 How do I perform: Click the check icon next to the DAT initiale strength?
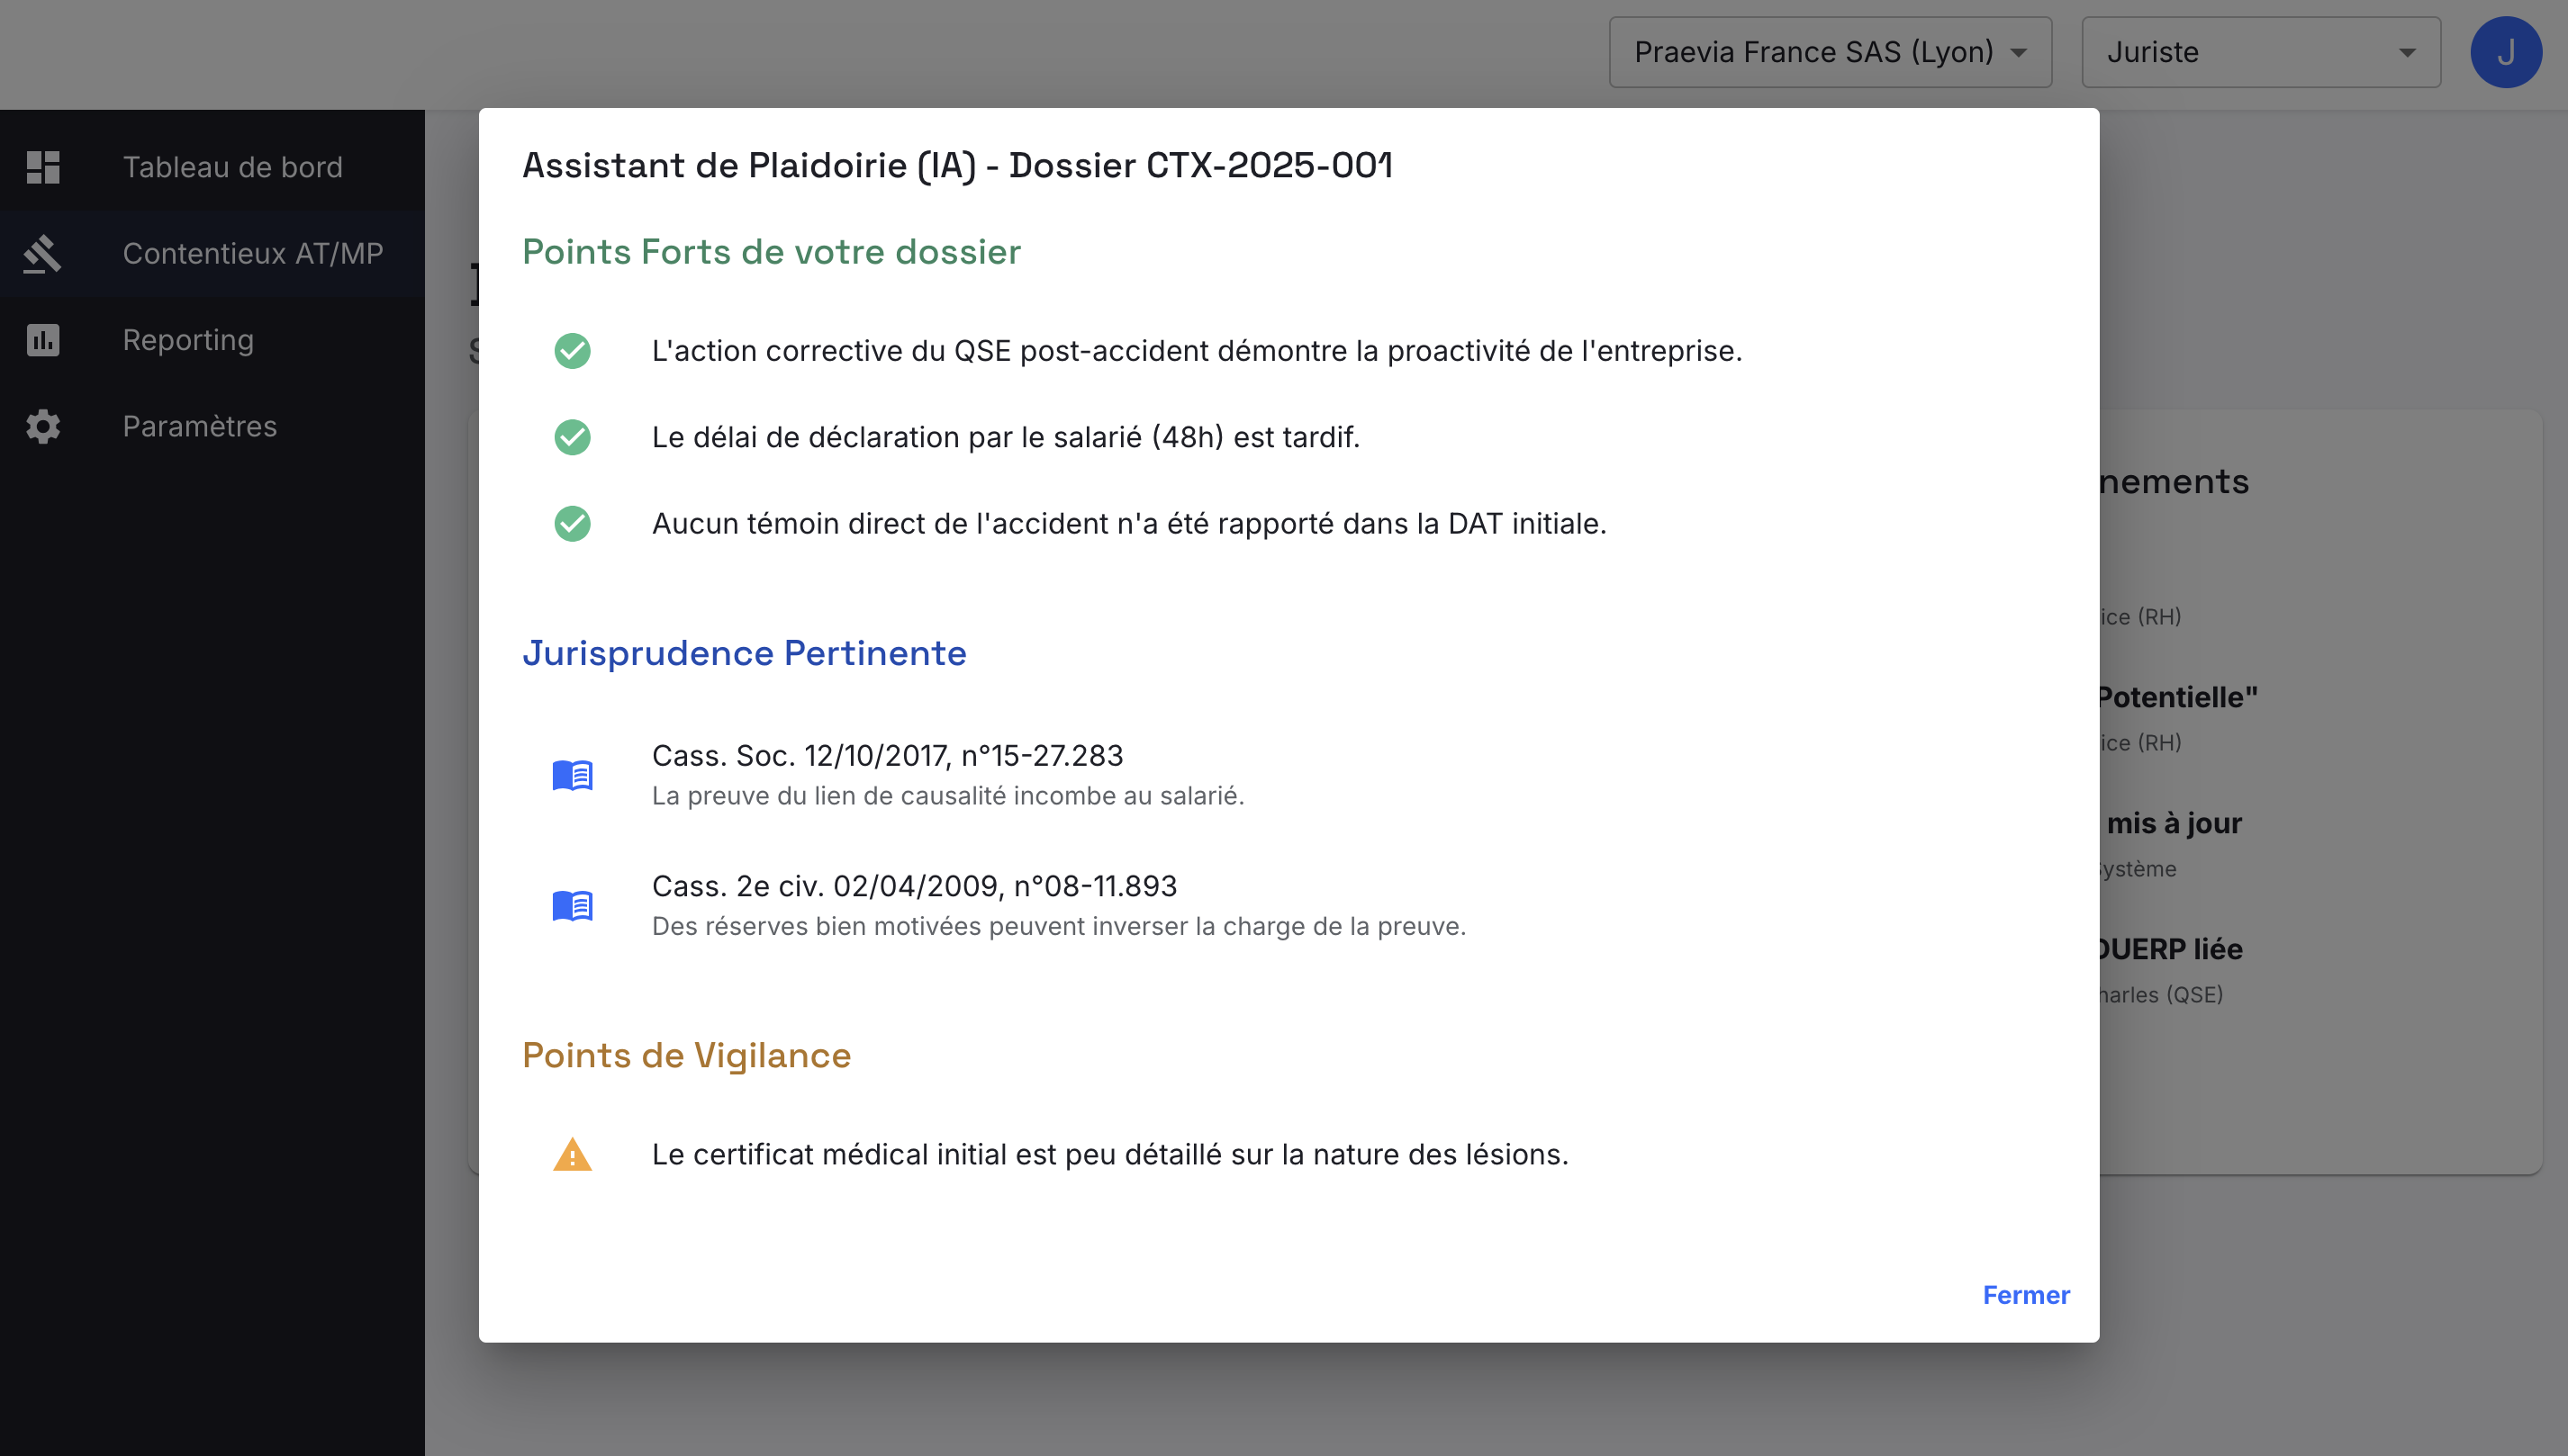point(573,523)
